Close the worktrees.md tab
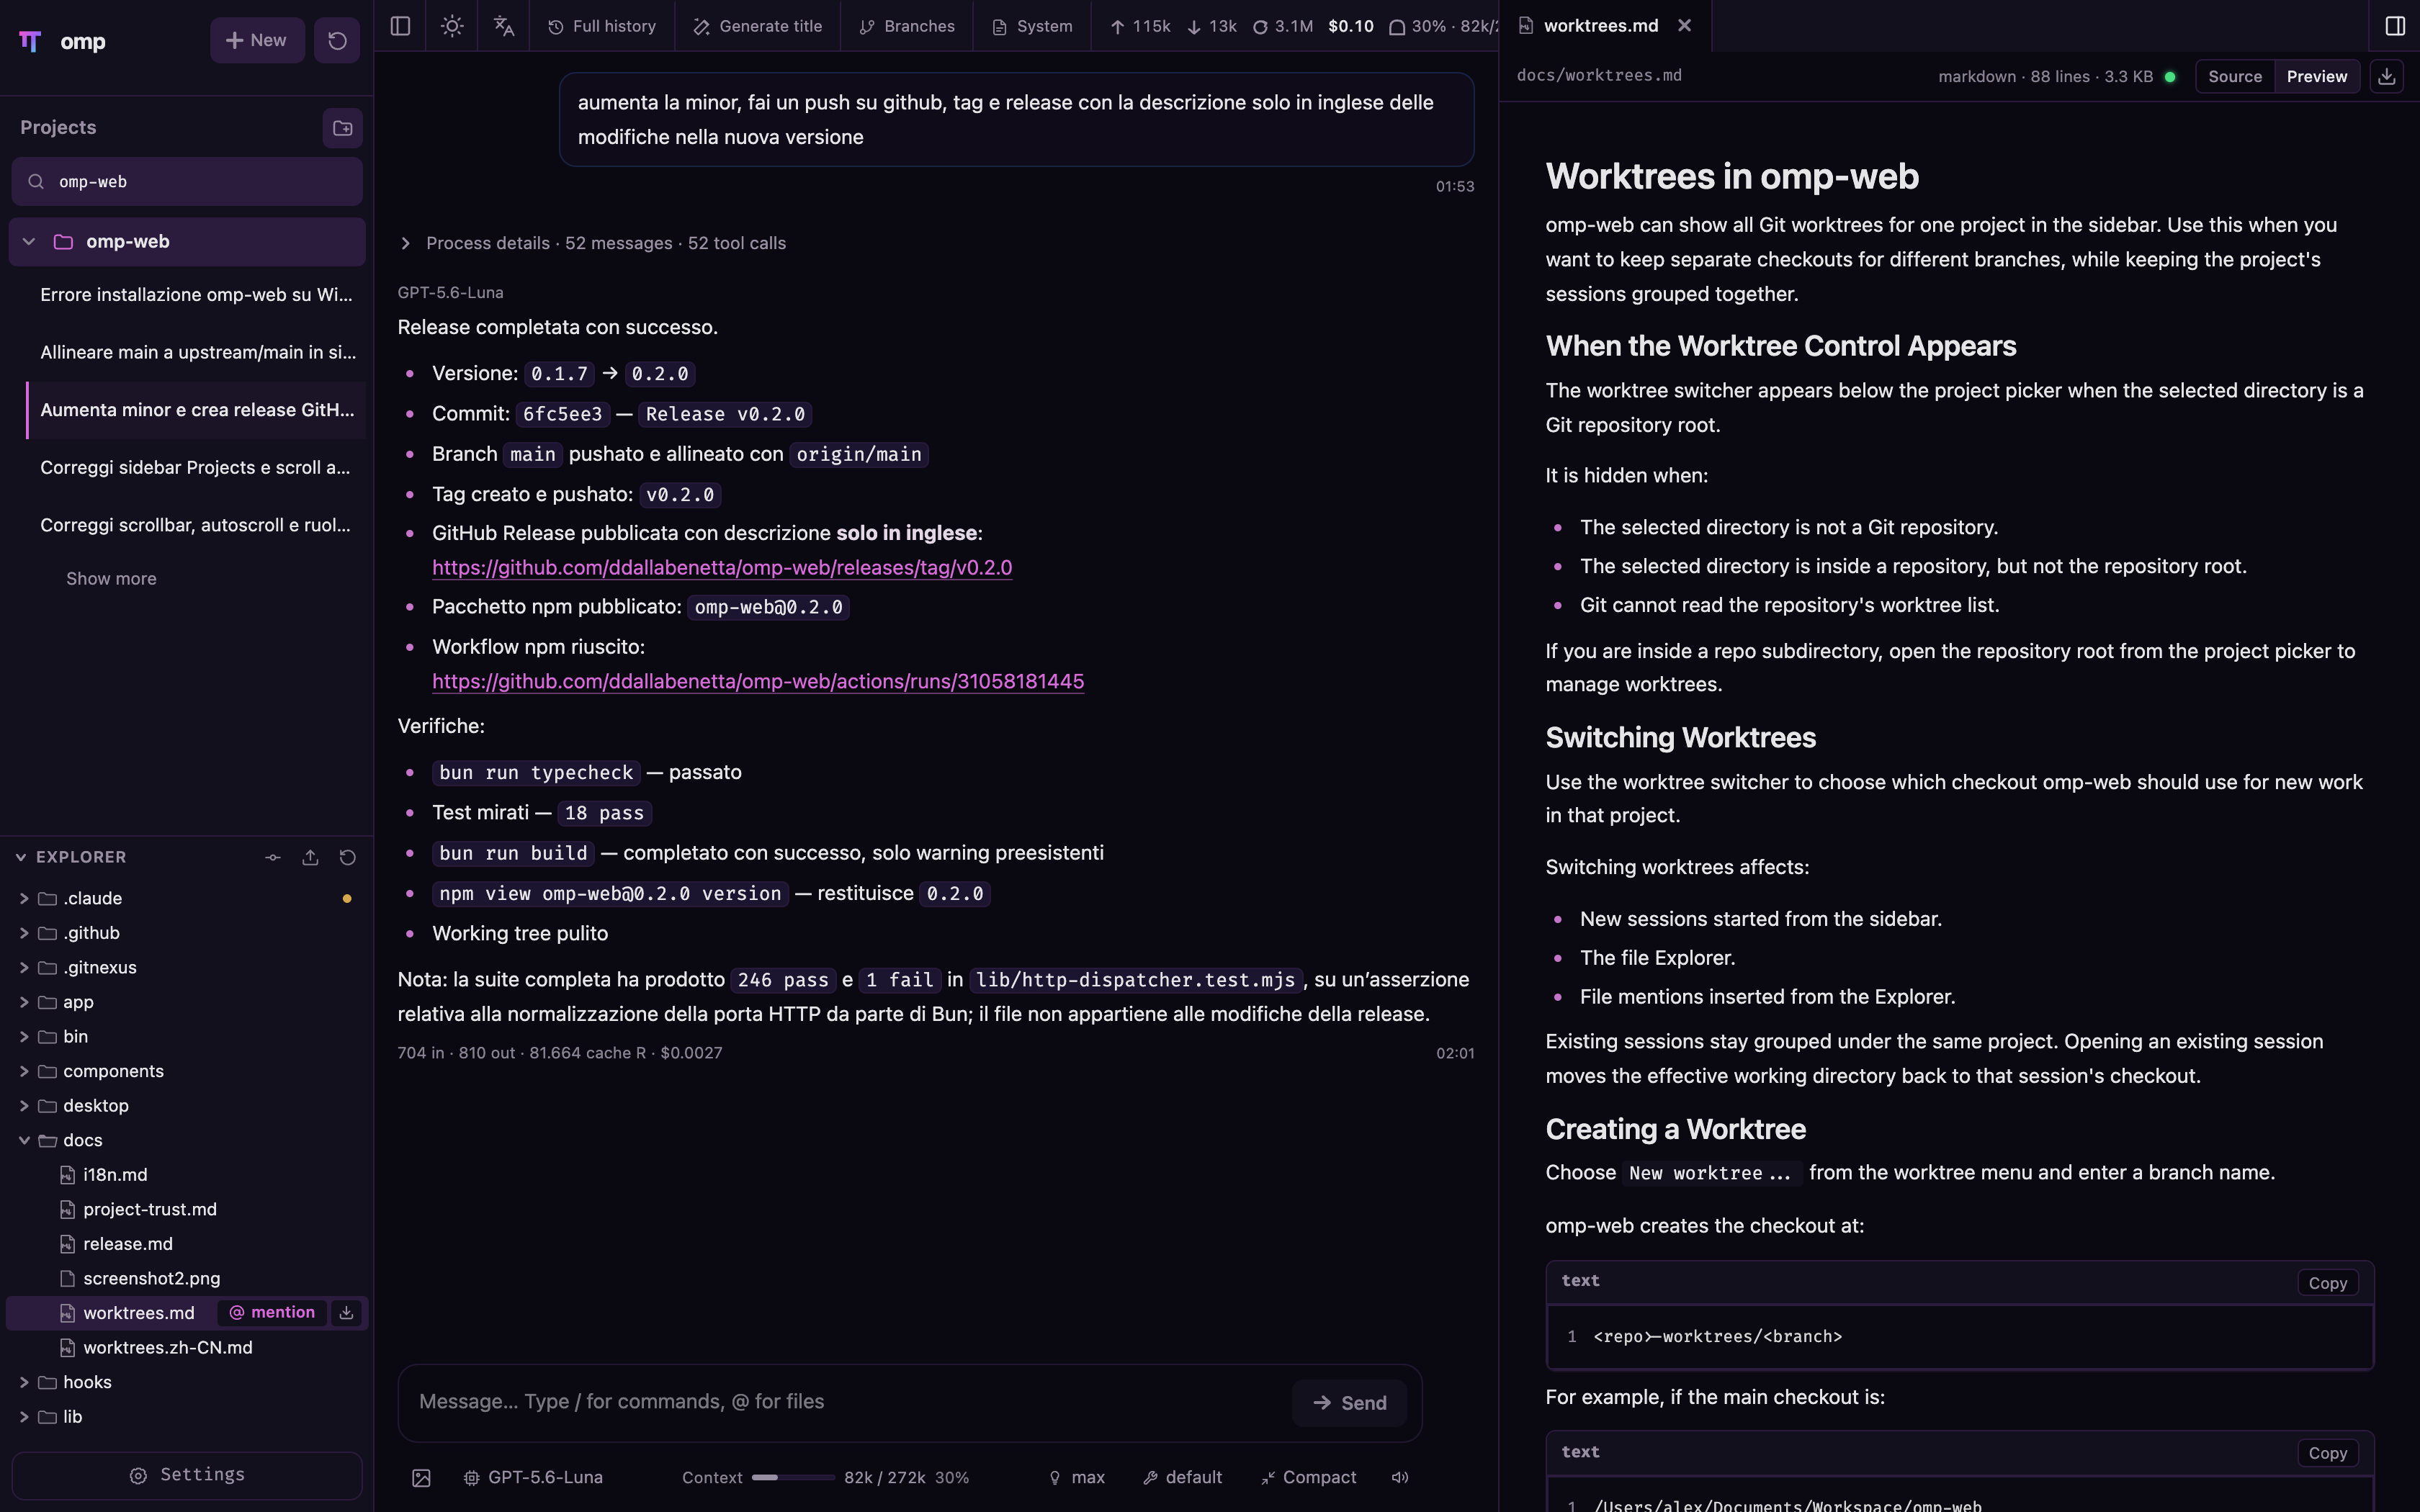The height and width of the screenshot is (1512, 2420). tap(1685, 26)
